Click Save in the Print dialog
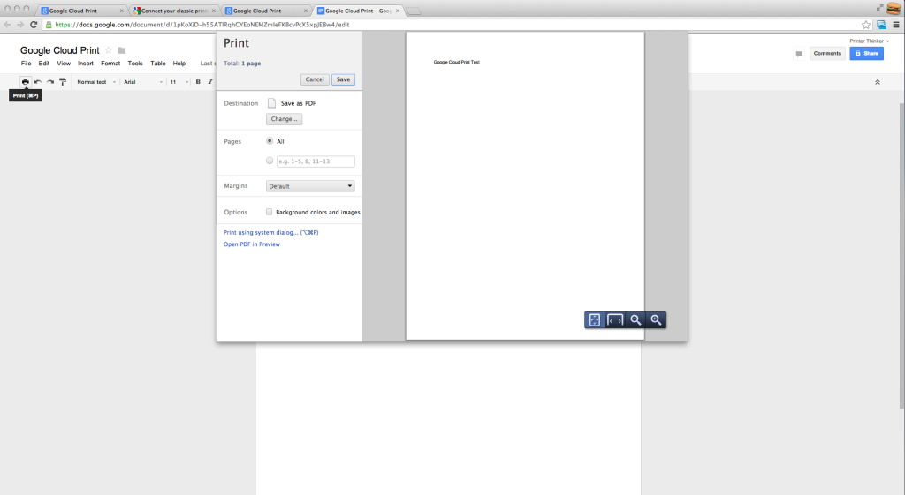 pyautogui.click(x=344, y=79)
